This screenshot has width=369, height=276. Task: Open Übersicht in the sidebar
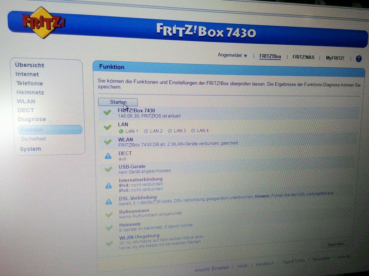point(30,65)
